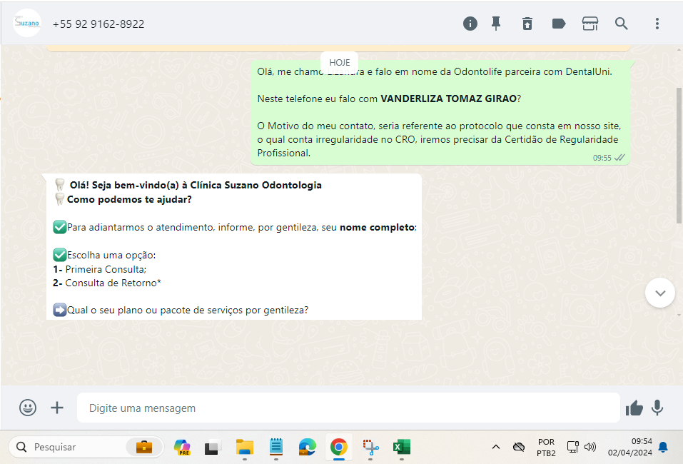Viewport: 683px width, 464px height.
Task: Jump to latest messages with down chevron
Action: 660,293
